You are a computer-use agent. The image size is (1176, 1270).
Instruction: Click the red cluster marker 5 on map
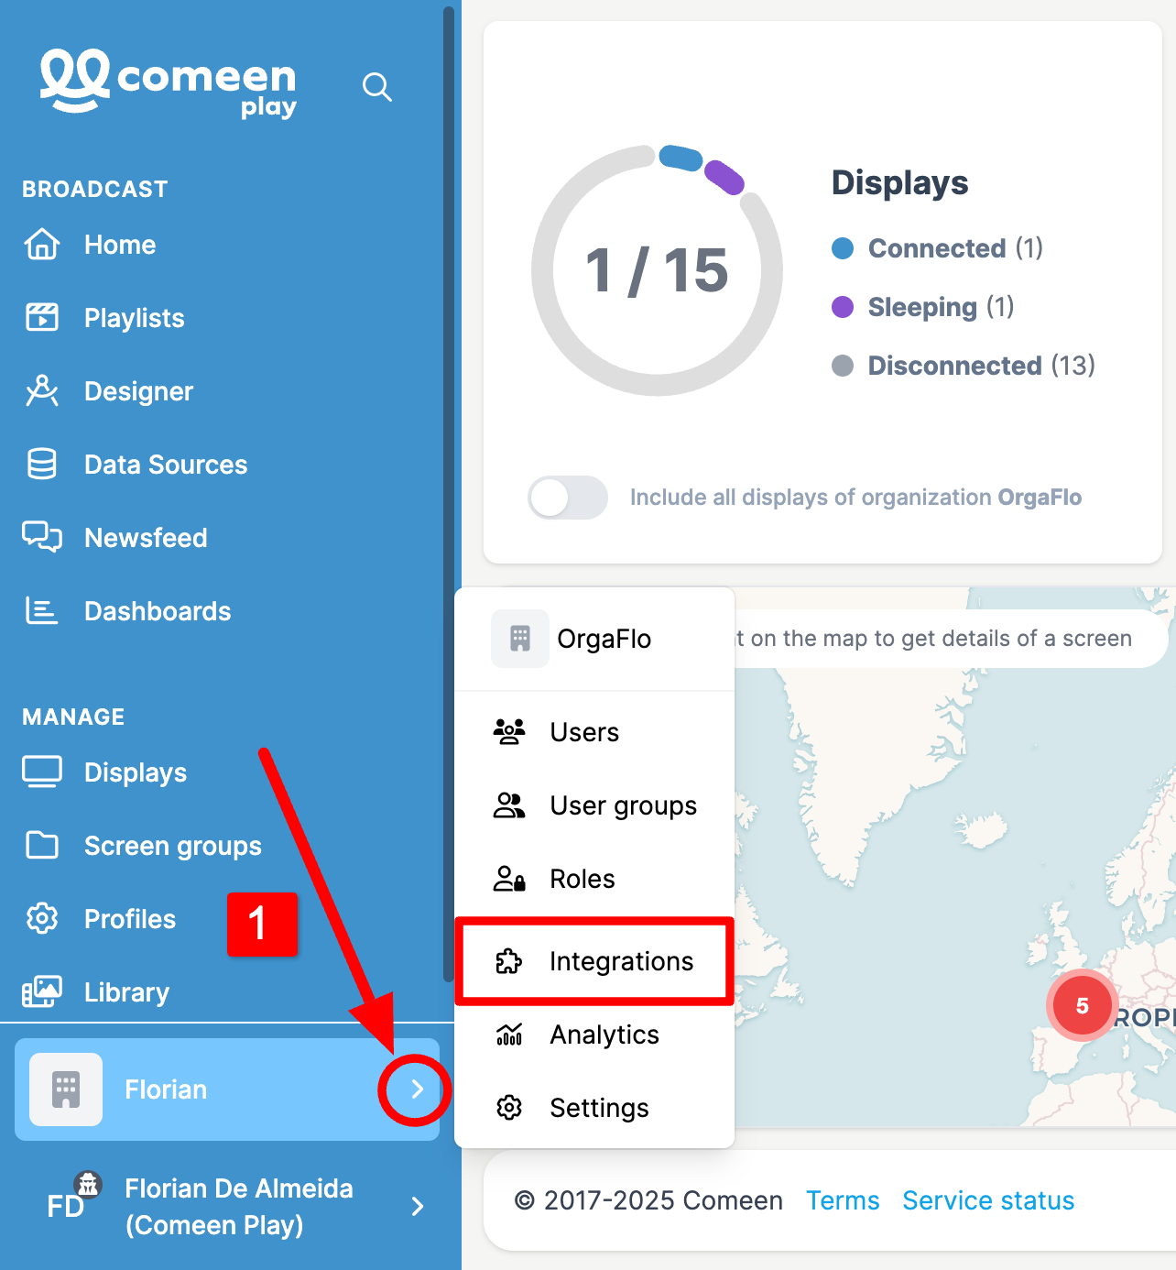[x=1082, y=1005]
